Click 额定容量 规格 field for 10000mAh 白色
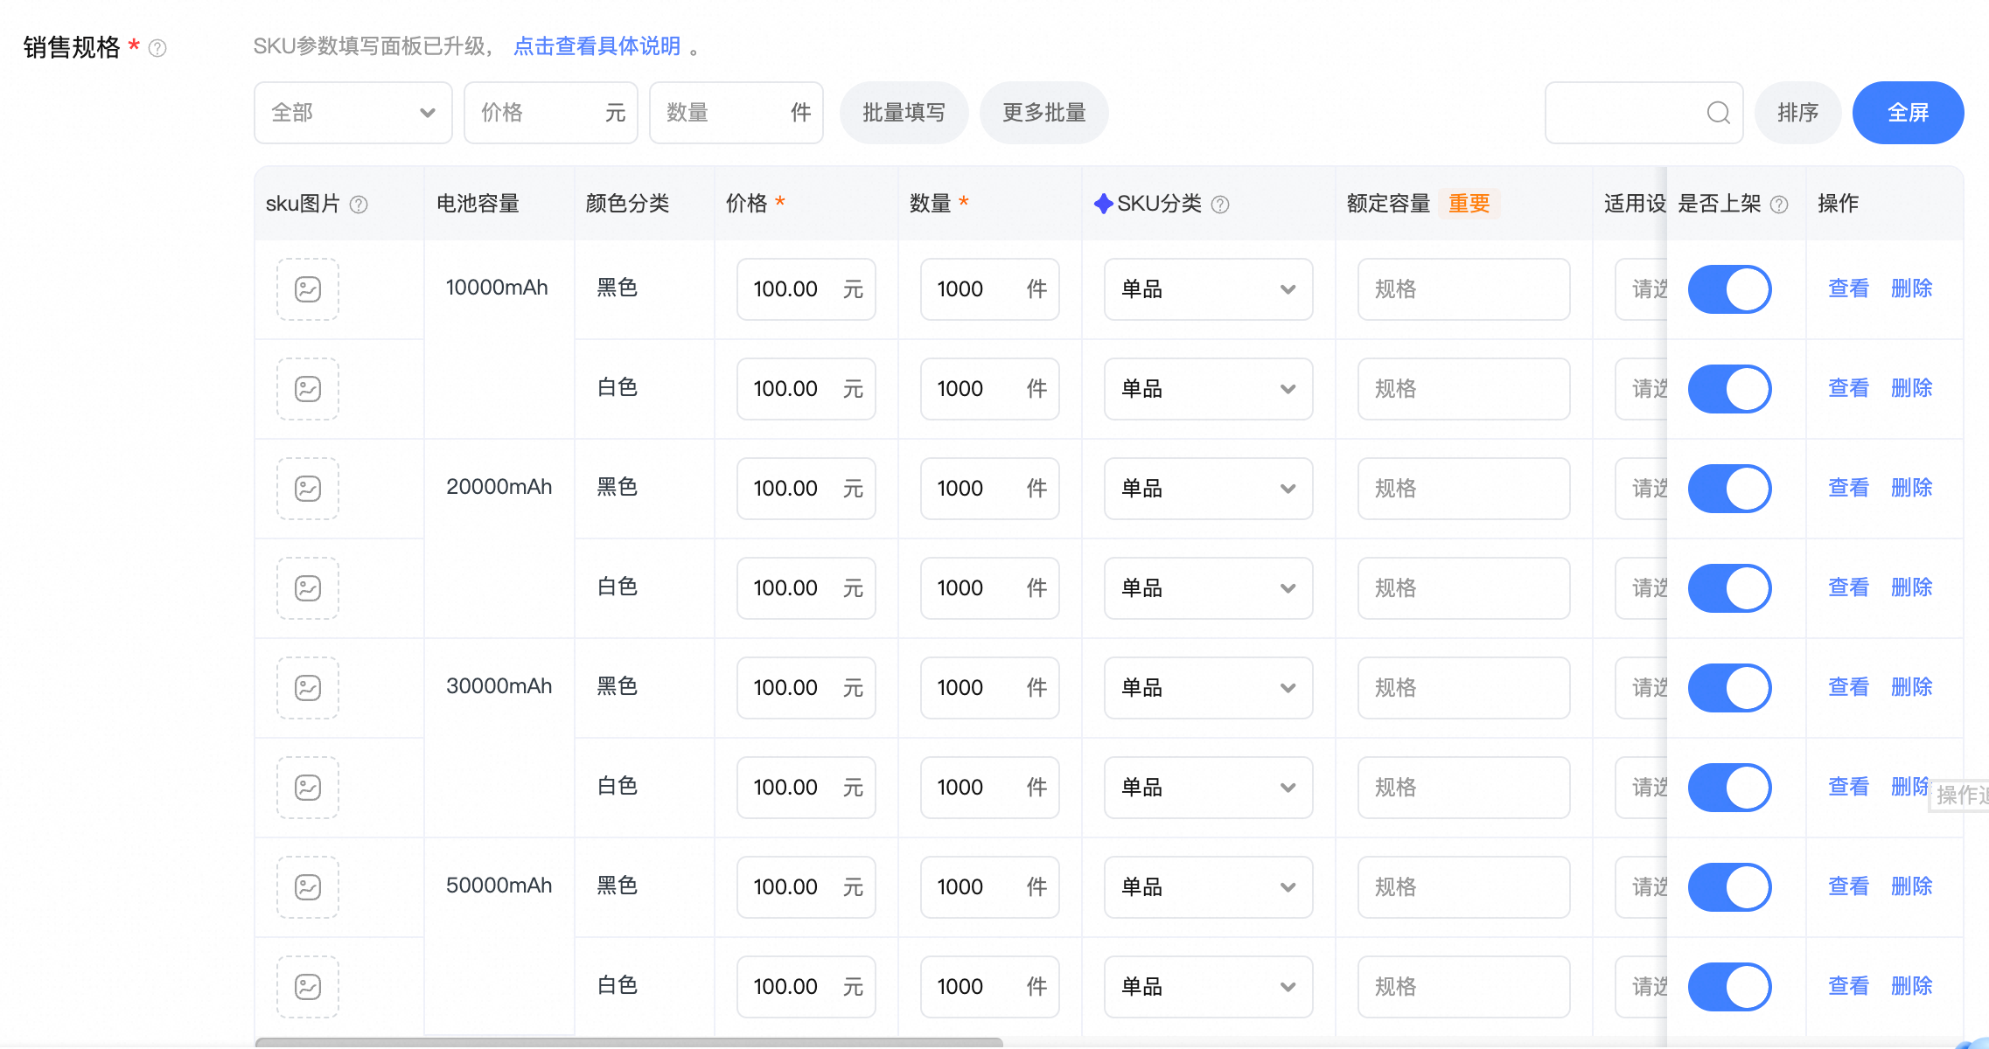 pyautogui.click(x=1463, y=389)
